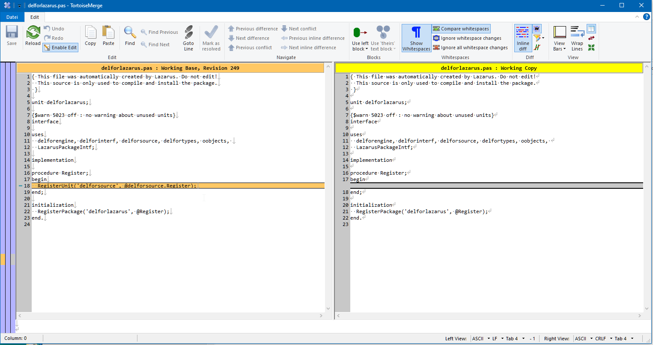Toggle Inline diff mode
The image size is (653, 345).
click(x=523, y=38)
